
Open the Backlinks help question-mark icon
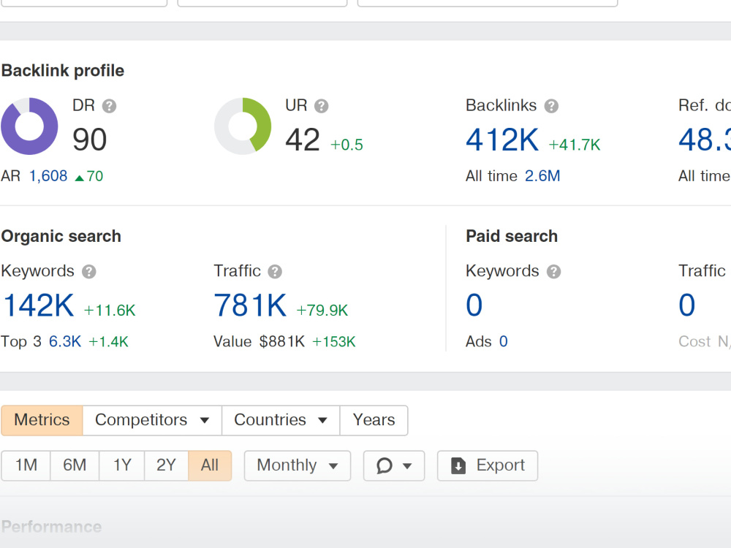pos(551,106)
